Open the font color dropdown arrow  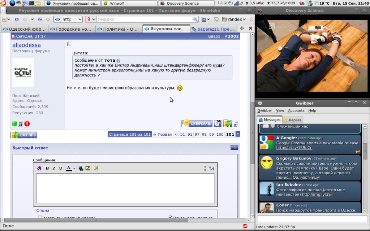tap(74, 168)
